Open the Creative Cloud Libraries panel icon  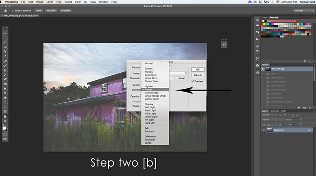[257, 73]
